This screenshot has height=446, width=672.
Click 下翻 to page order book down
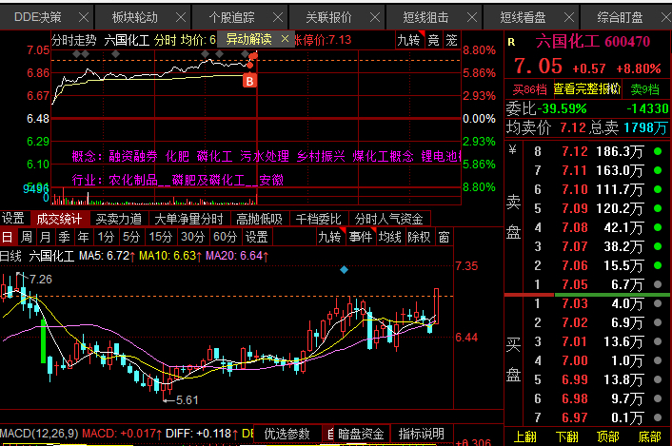point(566,436)
